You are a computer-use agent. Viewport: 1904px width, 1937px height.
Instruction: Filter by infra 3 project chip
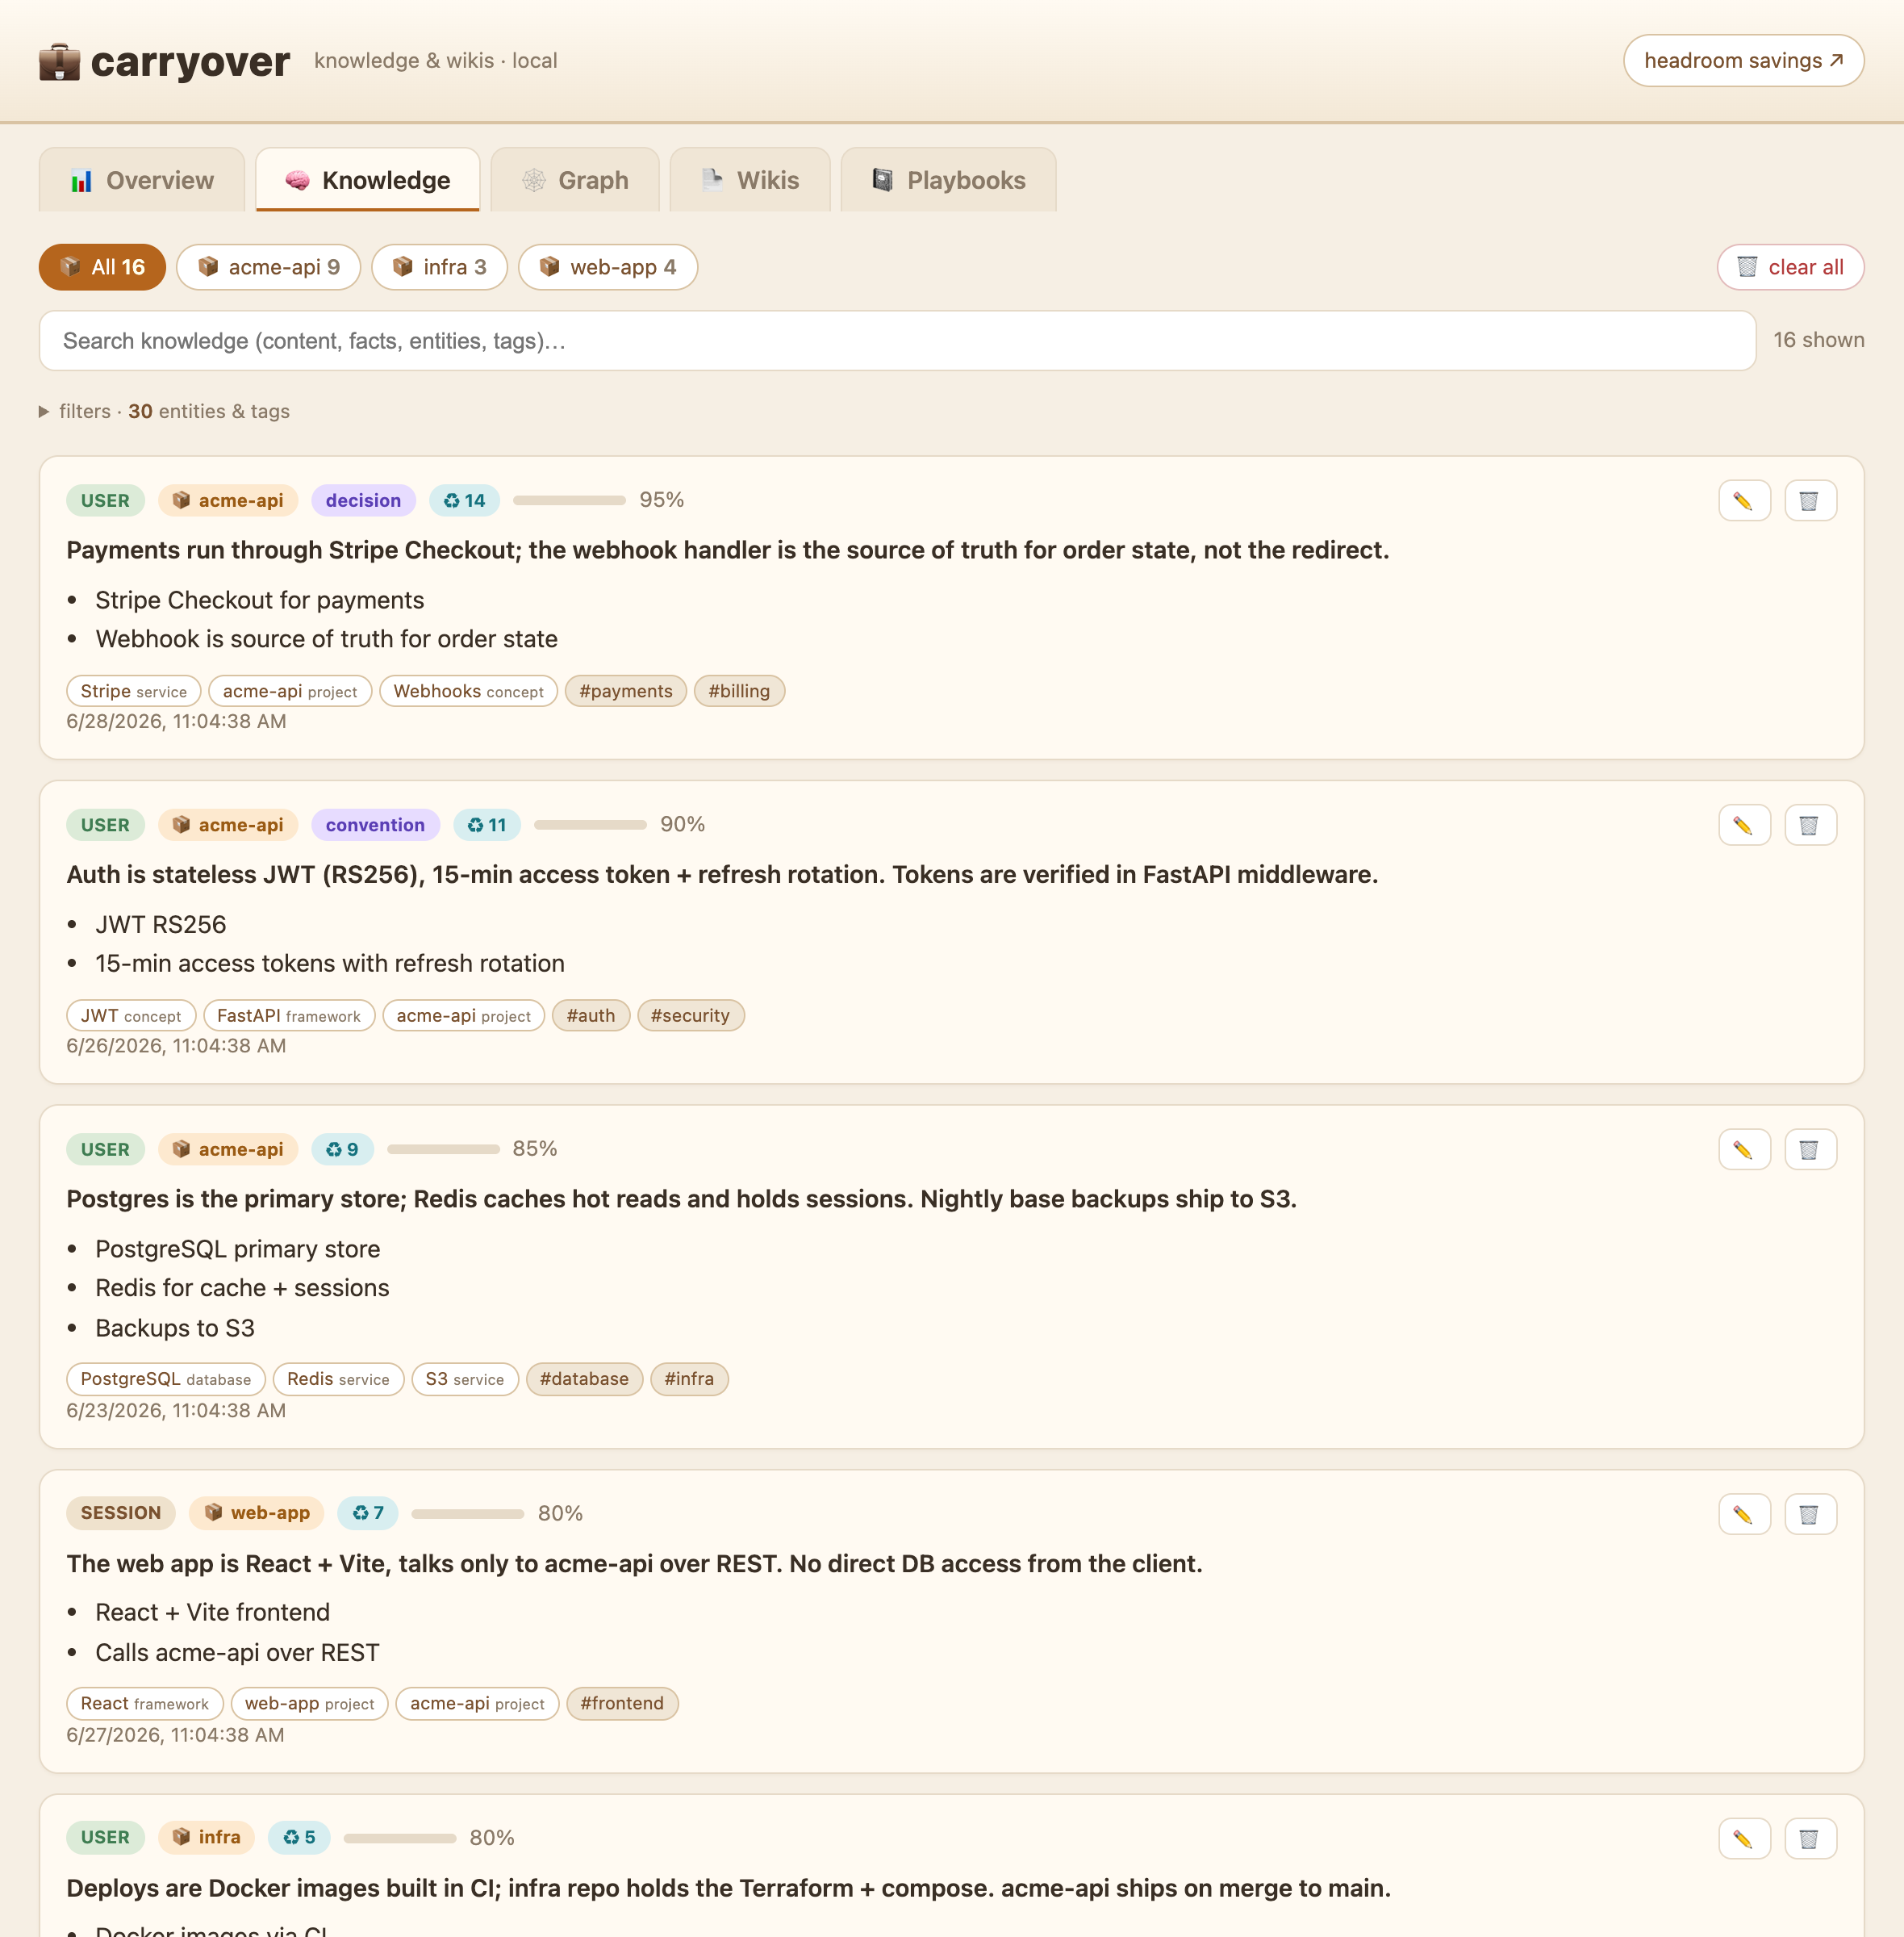pos(440,267)
